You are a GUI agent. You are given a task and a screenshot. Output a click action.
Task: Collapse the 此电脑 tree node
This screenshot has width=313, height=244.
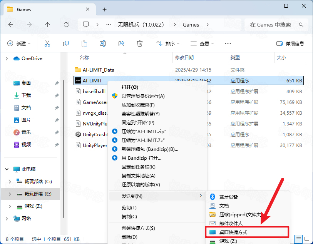7,169
